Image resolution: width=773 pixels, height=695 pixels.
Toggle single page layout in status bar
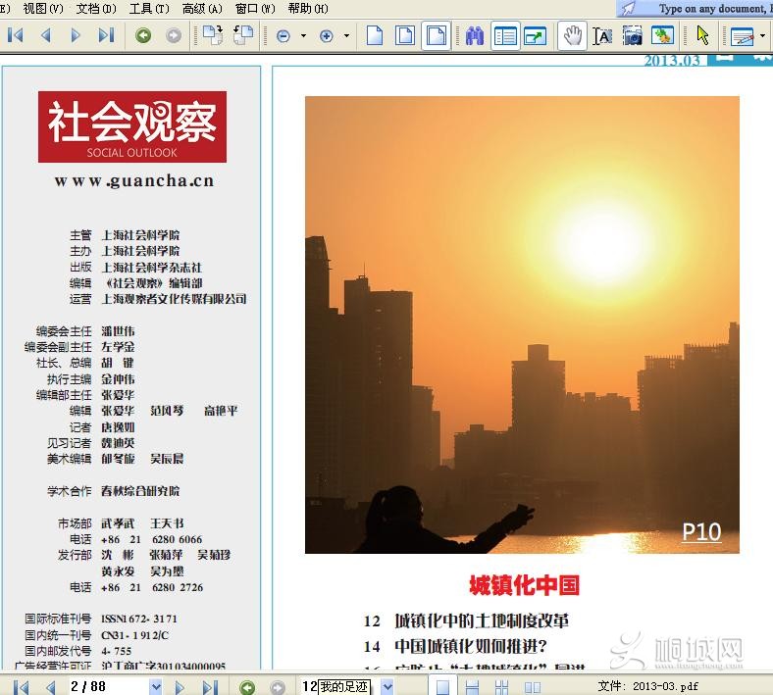pyautogui.click(x=443, y=687)
